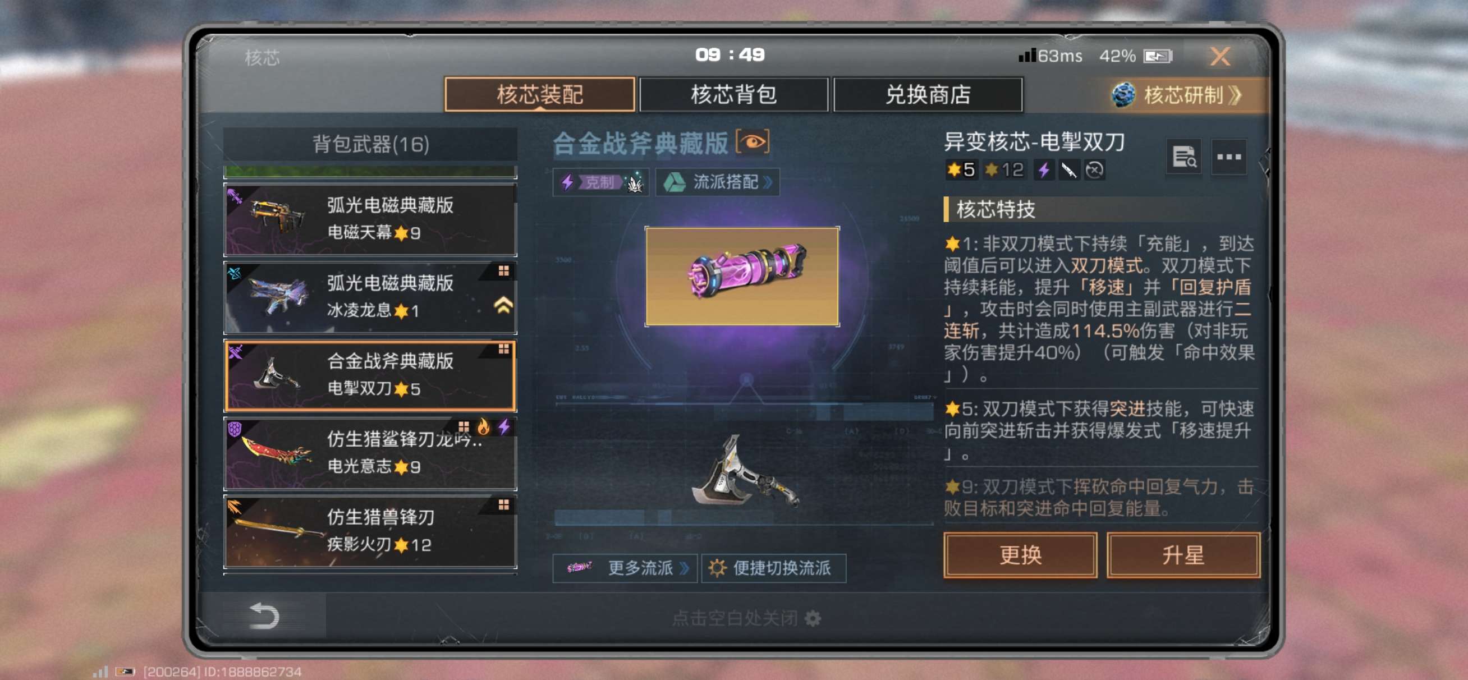Open the three-dots more options menu
Screen dimensions: 1468x680
(1228, 156)
